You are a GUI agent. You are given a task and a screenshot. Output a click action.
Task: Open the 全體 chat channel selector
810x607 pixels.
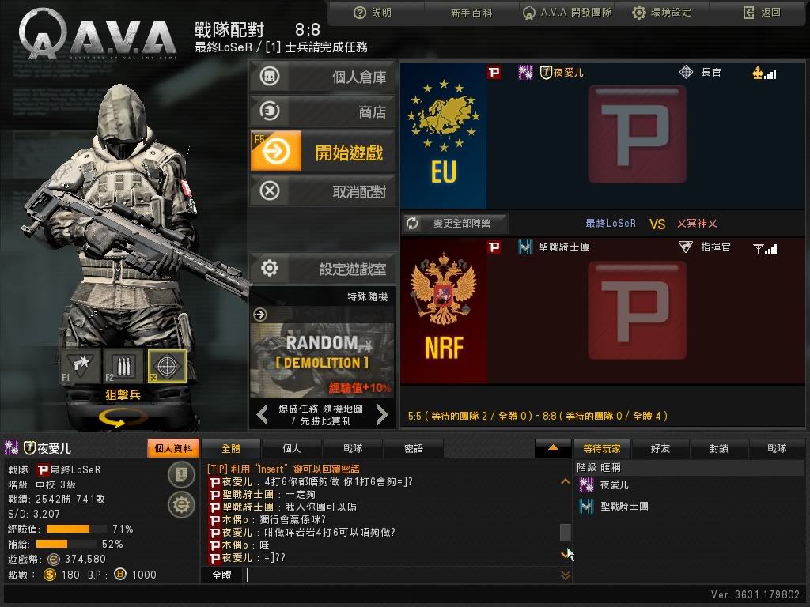pos(221,575)
